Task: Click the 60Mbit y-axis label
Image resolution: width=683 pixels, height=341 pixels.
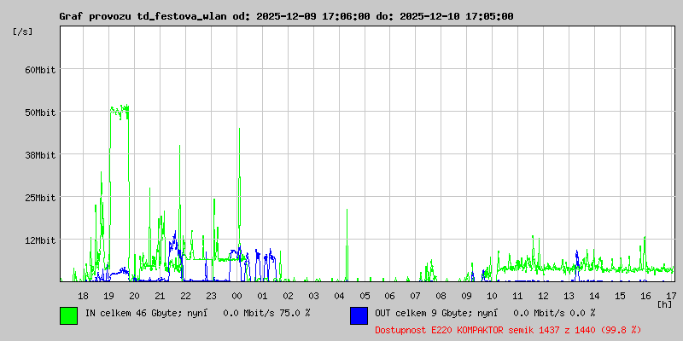Action: 39,70
